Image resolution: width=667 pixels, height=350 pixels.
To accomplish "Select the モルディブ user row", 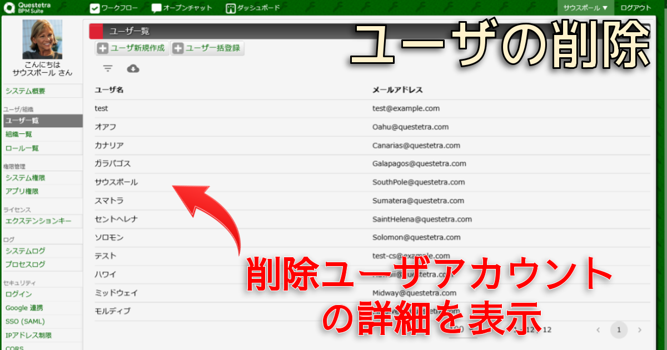I will point(372,311).
